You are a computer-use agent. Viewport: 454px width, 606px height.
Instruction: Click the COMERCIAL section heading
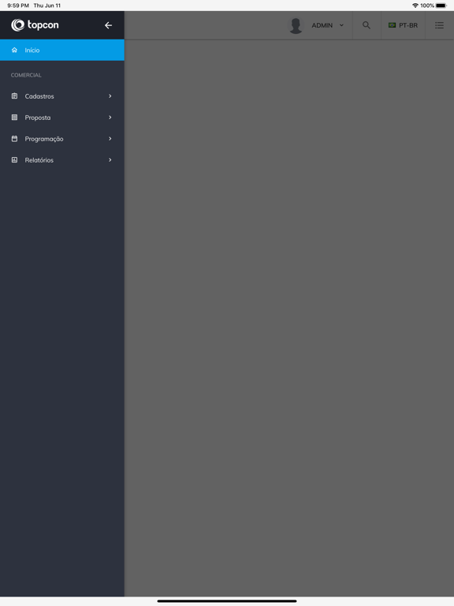click(x=26, y=75)
